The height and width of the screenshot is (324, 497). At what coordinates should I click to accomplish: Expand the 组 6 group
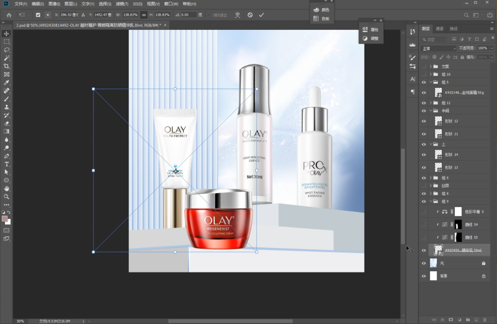(x=431, y=178)
